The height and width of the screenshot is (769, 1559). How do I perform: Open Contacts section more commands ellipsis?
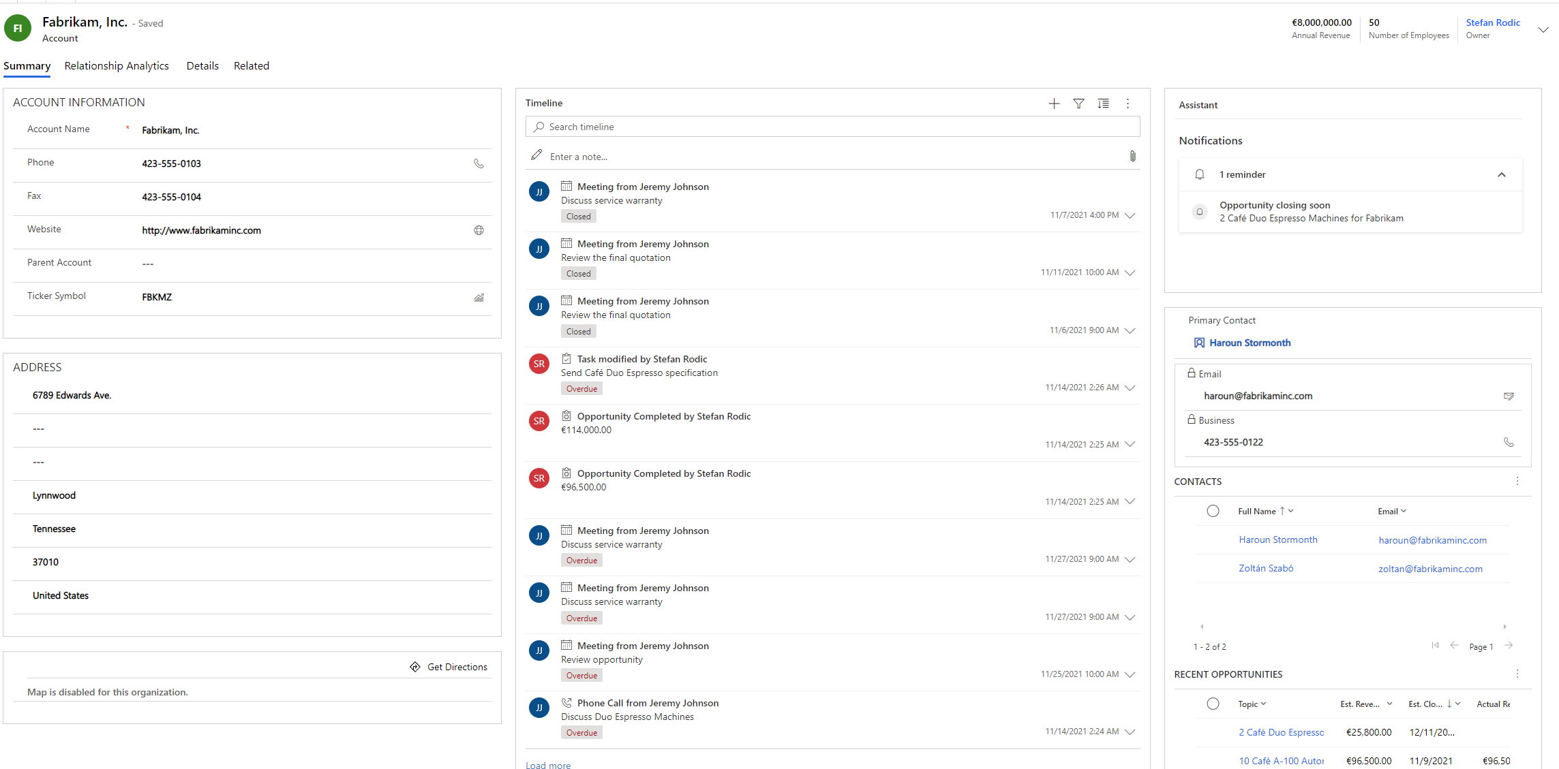tap(1517, 481)
